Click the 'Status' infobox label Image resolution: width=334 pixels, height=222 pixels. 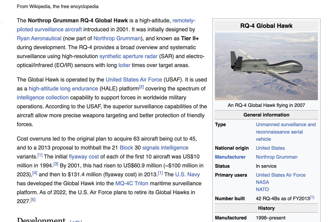(x=222, y=166)
